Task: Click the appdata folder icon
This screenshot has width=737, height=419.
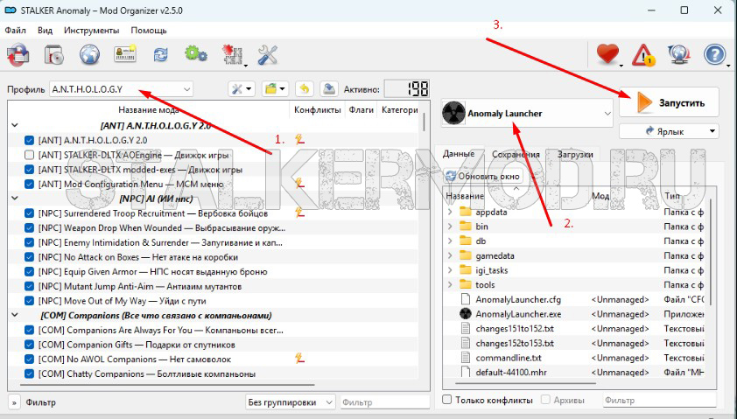Action: click(x=466, y=212)
